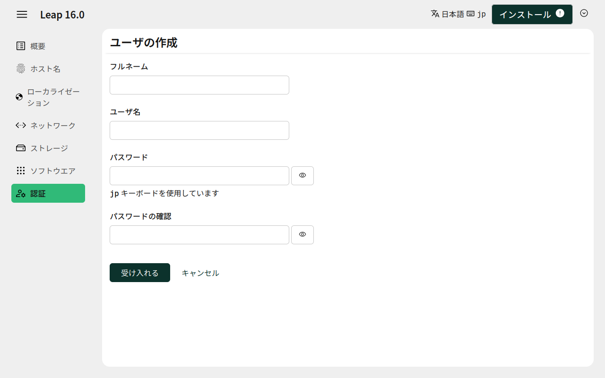605x378 pixels.
Task: Open the 日本語 language and keyboard selector
Action: tap(458, 14)
